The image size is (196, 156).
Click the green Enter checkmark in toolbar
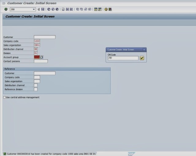pos(6,9)
